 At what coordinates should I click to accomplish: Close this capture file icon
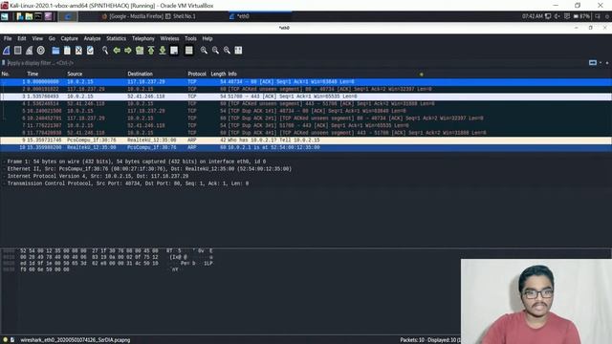pyautogui.click(x=78, y=51)
